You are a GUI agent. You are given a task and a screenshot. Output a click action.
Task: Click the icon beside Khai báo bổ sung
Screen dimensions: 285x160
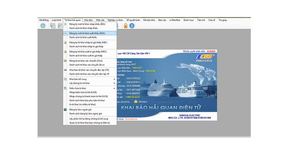[65, 79]
